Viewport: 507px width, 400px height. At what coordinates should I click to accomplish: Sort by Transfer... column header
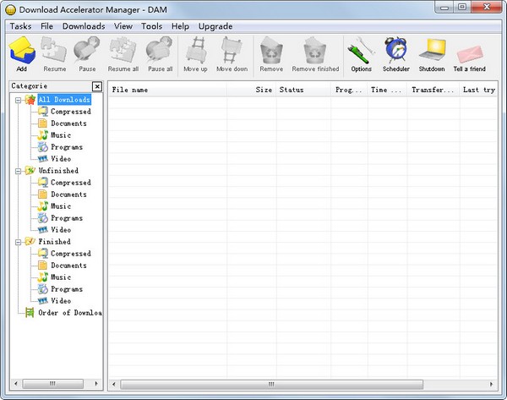[x=433, y=90]
